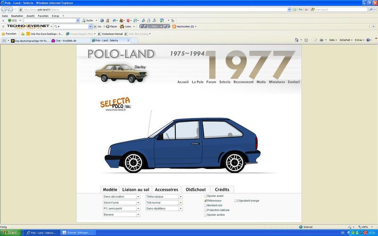Screen dimensions: 378x236
Task: Click the blue Help question mark icon
Action: tap(368, 40)
